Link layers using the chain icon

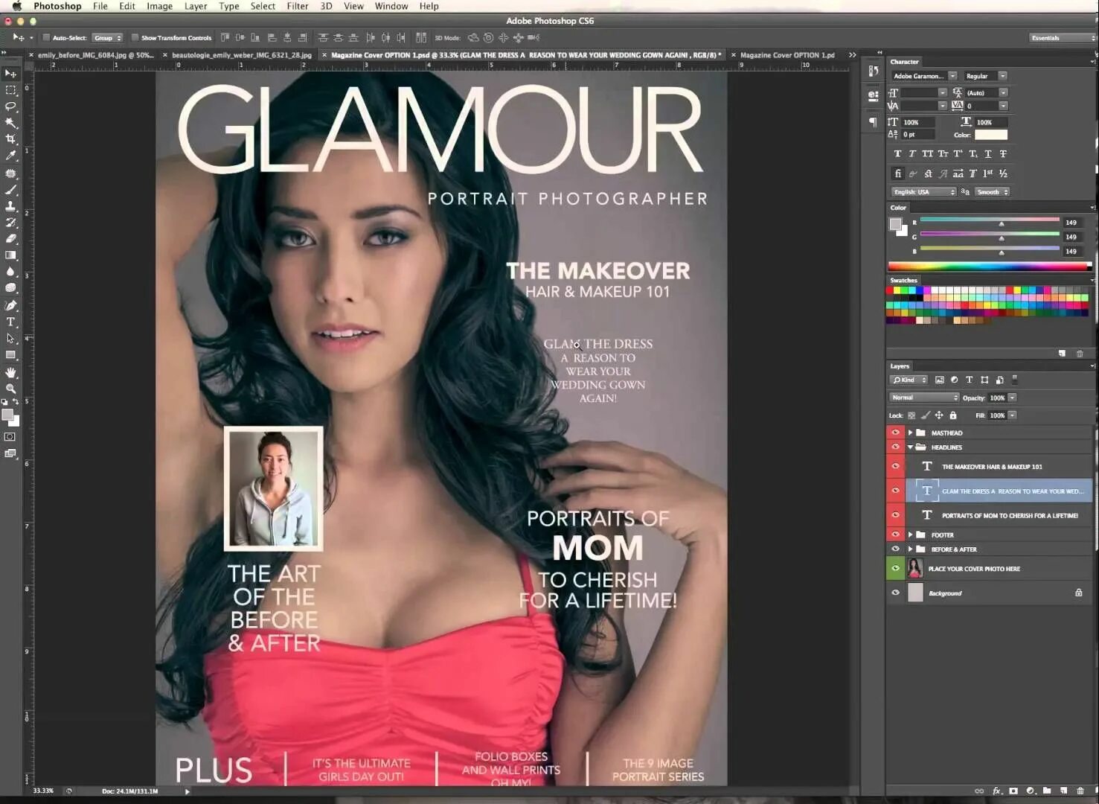click(979, 791)
